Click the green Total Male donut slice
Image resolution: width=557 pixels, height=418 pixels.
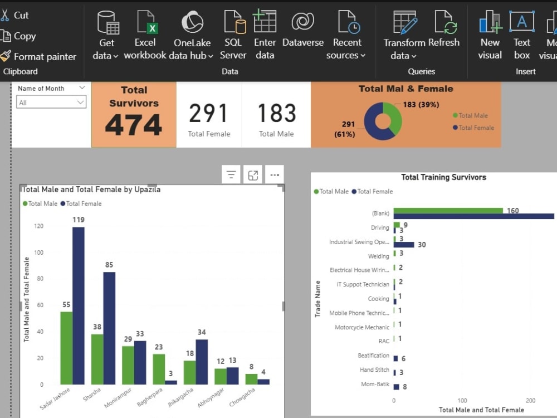click(x=395, y=118)
